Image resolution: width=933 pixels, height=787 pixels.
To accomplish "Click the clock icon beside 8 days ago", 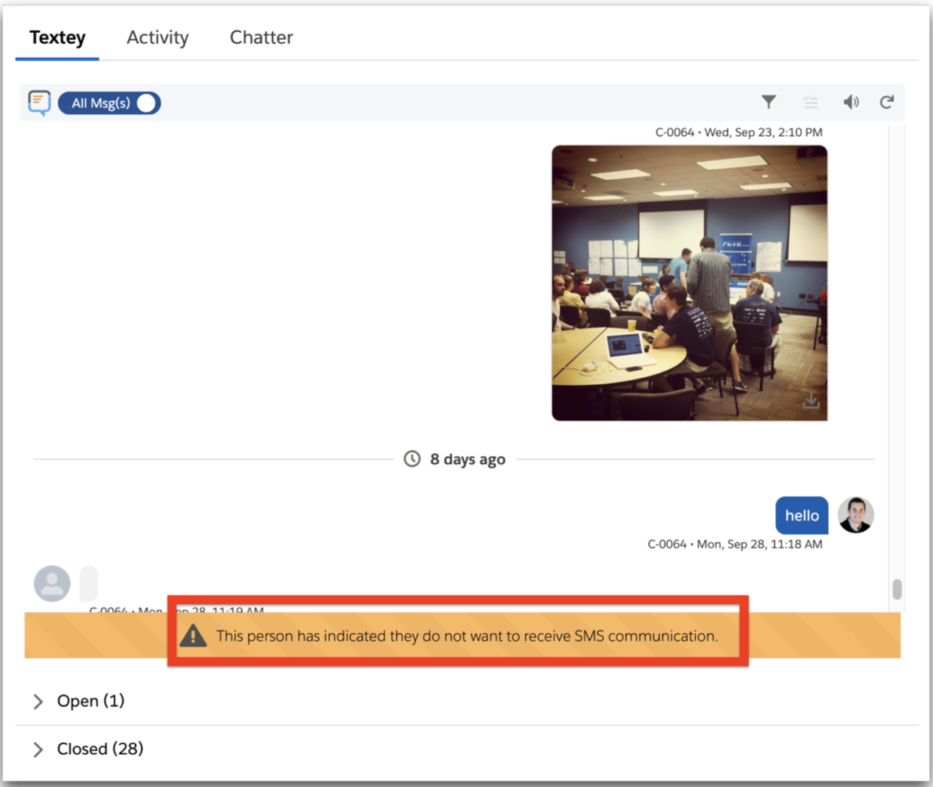I will [412, 459].
